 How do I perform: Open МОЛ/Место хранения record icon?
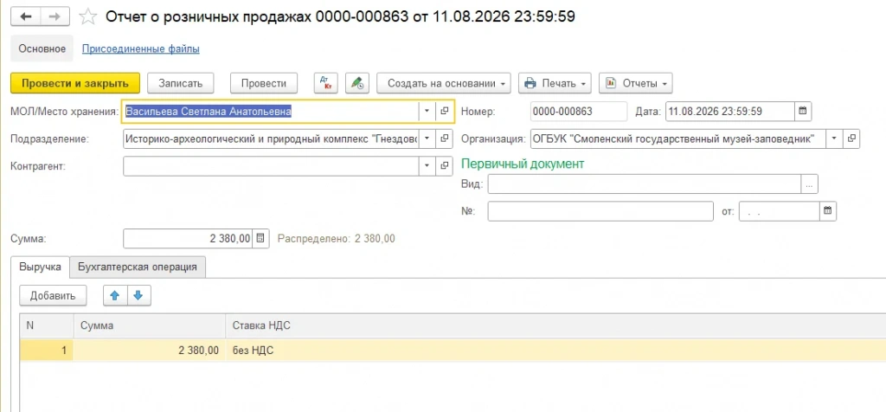[x=445, y=112]
